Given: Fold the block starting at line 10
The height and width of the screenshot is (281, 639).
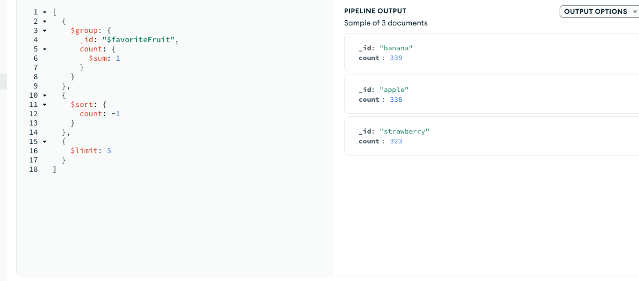Looking at the screenshot, I should [45, 95].
